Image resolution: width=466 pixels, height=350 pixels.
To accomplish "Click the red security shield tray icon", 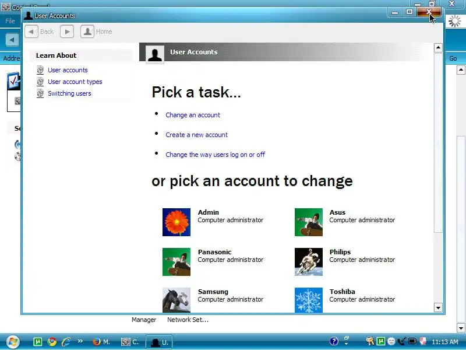I will click(x=423, y=341).
